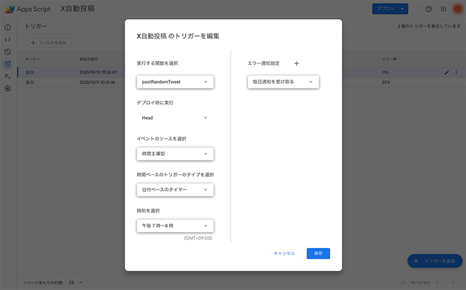Image resolution: width=466 pixels, height=290 pixels.
Task: Open Project Settings gear icon
Action: coord(8,88)
